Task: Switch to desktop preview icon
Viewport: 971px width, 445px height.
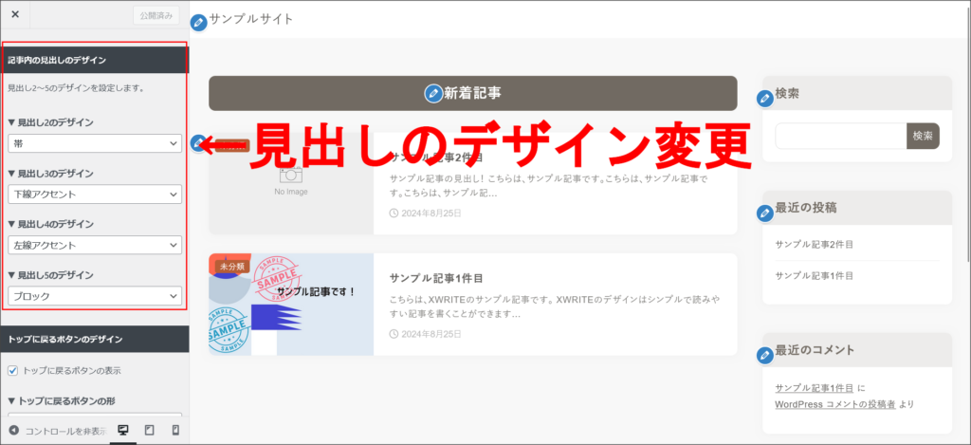Action: (x=122, y=430)
